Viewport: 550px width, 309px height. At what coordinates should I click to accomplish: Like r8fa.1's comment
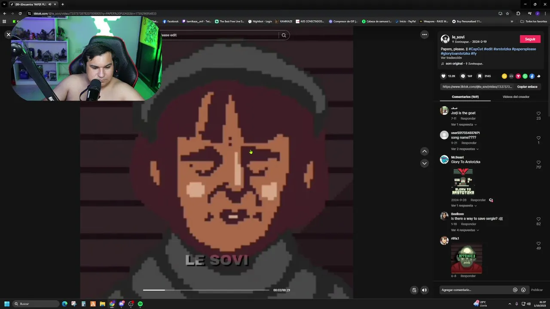click(x=539, y=243)
